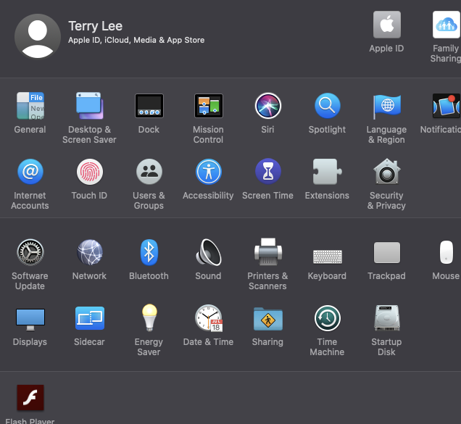Image resolution: width=461 pixels, height=424 pixels.
Task: Click 'Apple ID, iCloud, Media & App Store' text
Action: click(x=136, y=40)
